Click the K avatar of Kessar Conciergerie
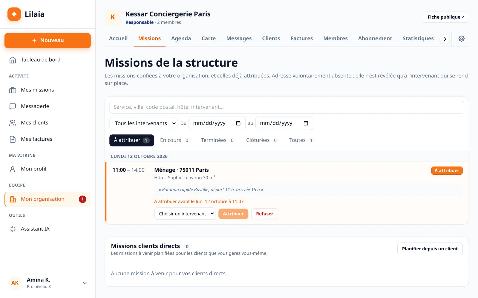 point(113,17)
